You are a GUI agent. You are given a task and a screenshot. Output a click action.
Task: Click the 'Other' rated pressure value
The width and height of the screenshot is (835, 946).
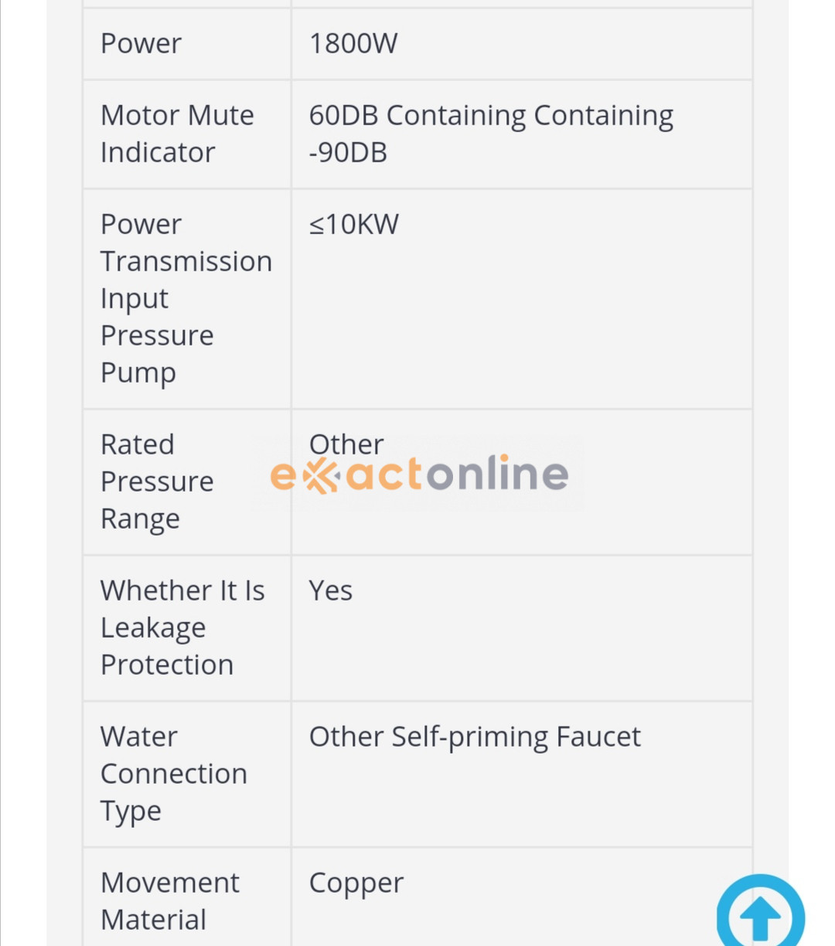(x=346, y=444)
